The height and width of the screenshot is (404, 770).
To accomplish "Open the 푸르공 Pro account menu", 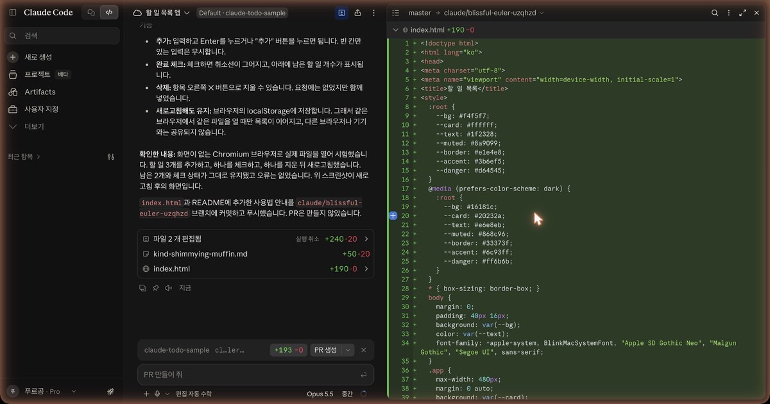I will (42, 391).
